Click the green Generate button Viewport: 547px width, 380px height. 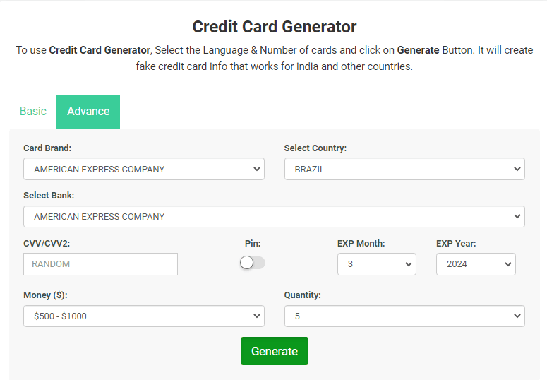(275, 351)
